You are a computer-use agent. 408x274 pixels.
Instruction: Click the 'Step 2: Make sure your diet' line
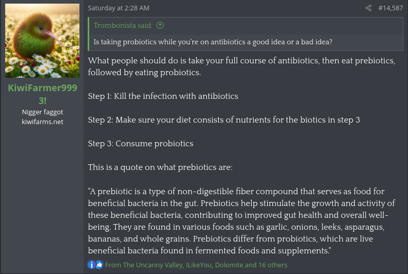[x=224, y=119]
